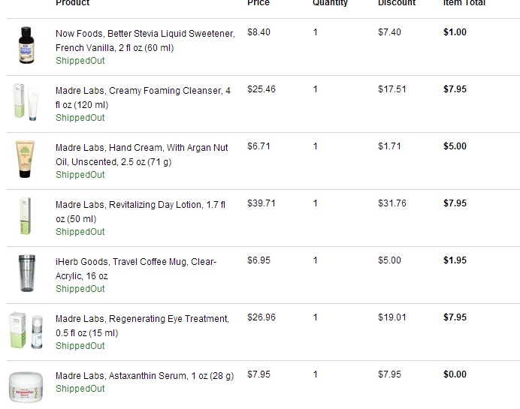Open the iHerb Goods Travel Coffee Mug link
Image resolution: width=520 pixels, height=409 pixels.
(135, 269)
